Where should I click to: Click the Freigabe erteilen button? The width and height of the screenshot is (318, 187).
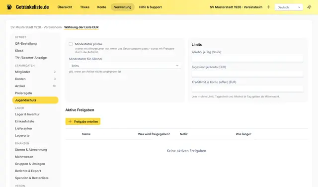pos(83,121)
